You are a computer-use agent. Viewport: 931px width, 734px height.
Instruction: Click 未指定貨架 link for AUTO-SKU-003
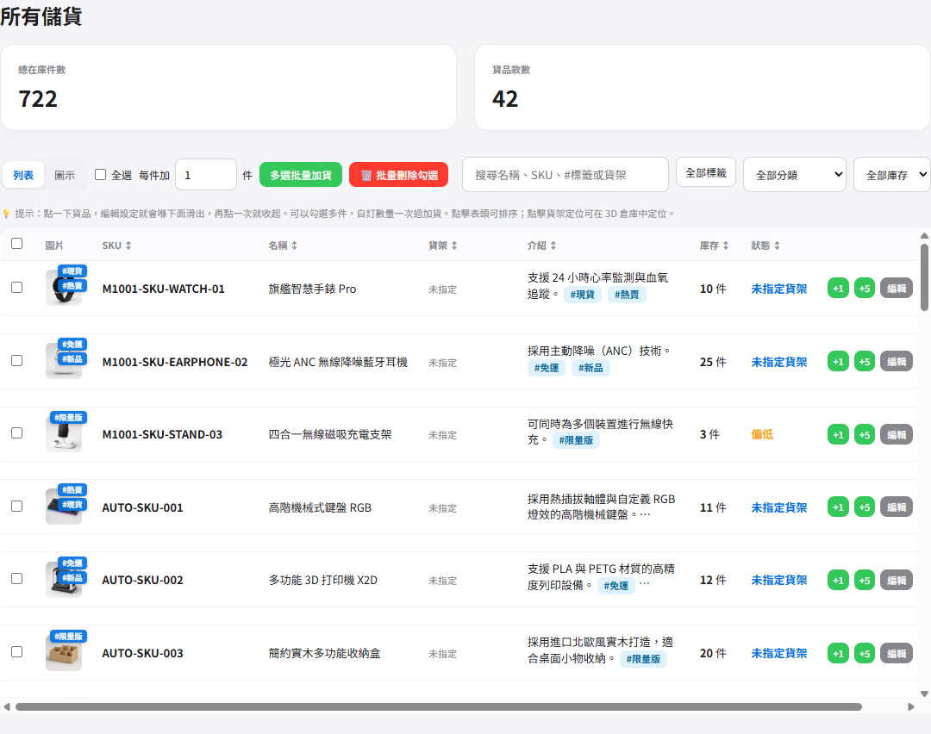point(779,653)
